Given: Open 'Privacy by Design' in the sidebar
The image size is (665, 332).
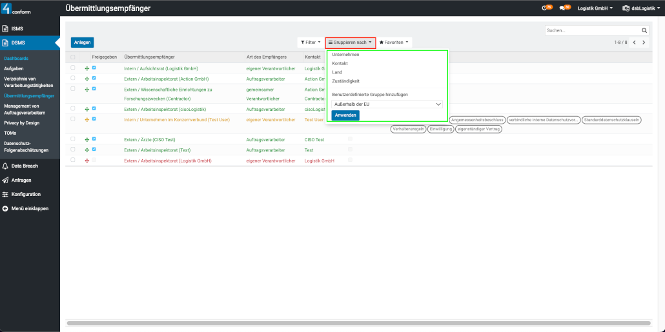Looking at the screenshot, I should click(x=21, y=122).
